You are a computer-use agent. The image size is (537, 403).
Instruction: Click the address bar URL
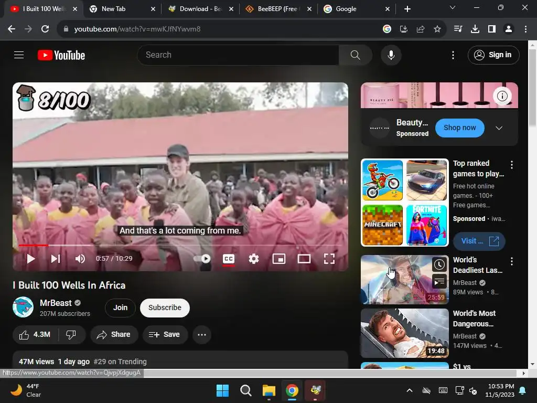coord(137,29)
